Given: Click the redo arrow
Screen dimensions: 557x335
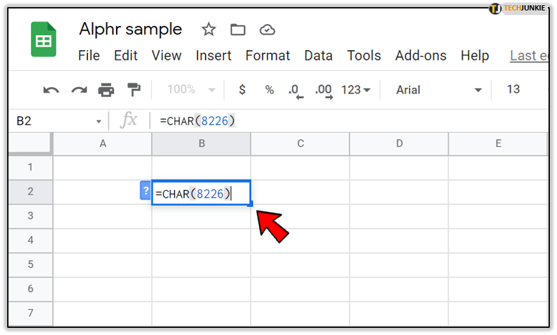Looking at the screenshot, I should pos(78,90).
